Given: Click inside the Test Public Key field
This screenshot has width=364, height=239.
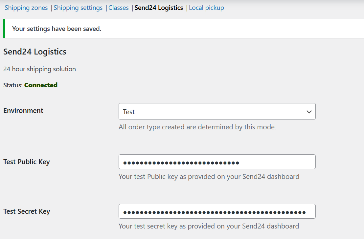Looking at the screenshot, I should 217,162.
